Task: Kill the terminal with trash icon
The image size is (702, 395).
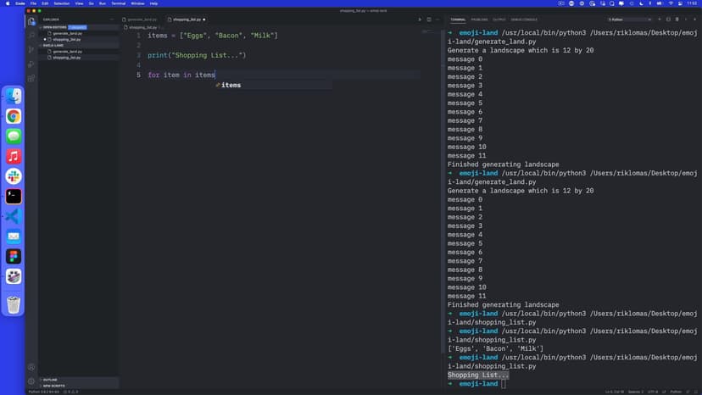Action: [677, 19]
